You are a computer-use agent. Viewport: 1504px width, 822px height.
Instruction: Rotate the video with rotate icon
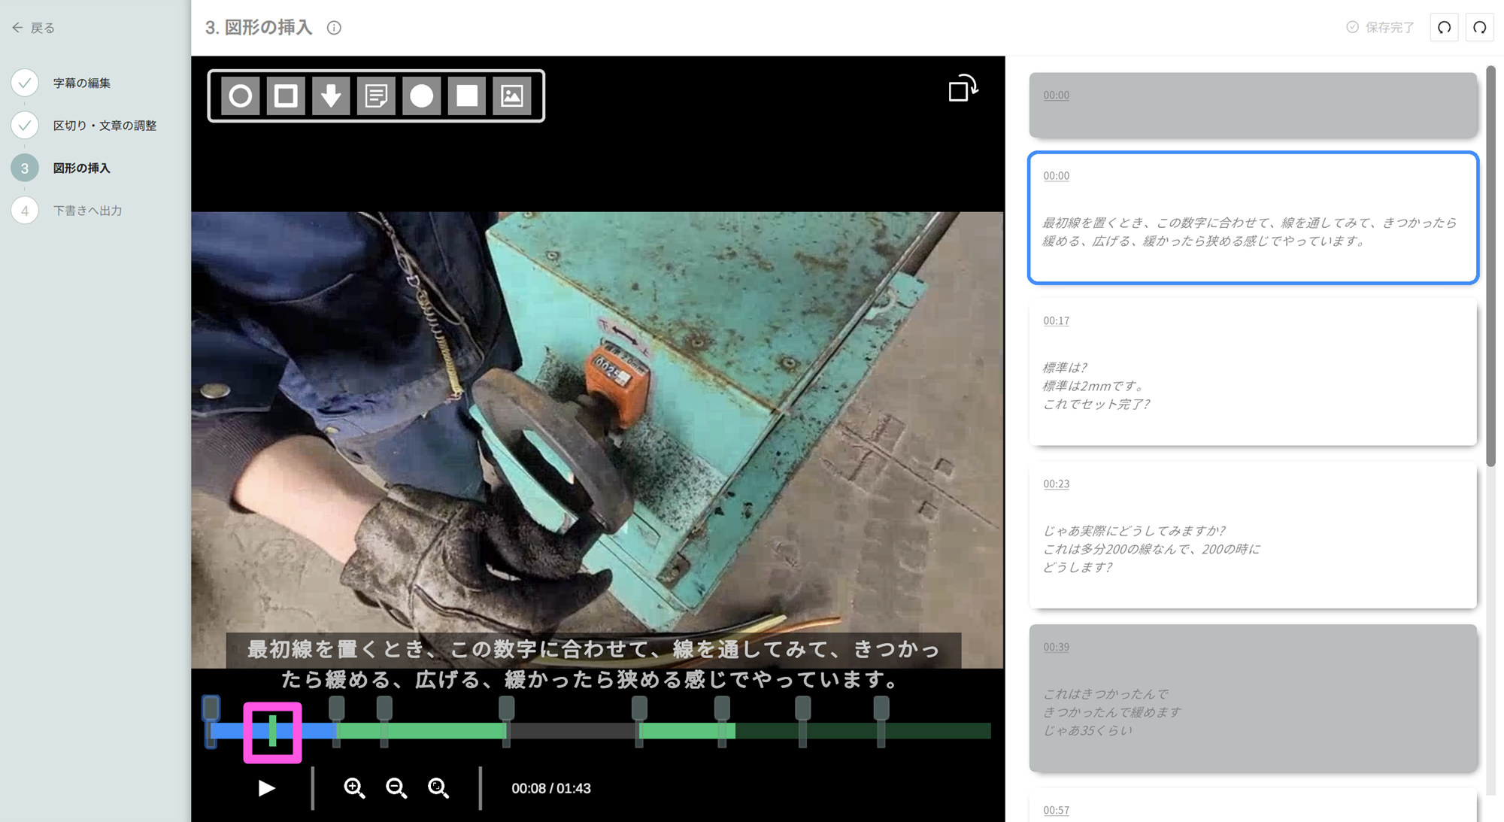click(x=963, y=89)
